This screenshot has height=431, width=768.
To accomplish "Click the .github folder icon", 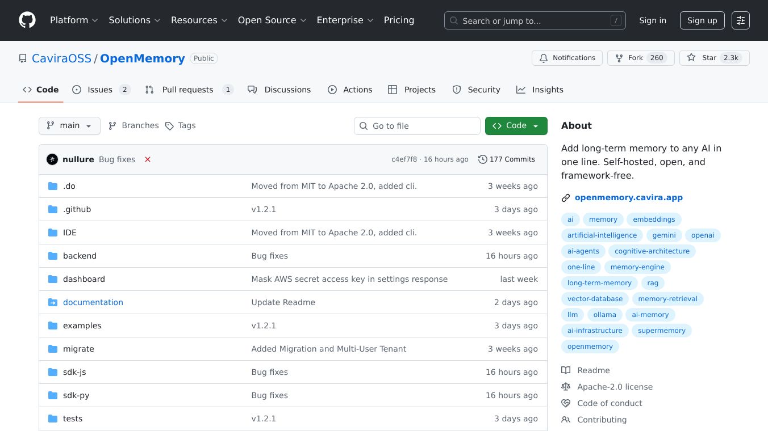I will (x=53, y=209).
